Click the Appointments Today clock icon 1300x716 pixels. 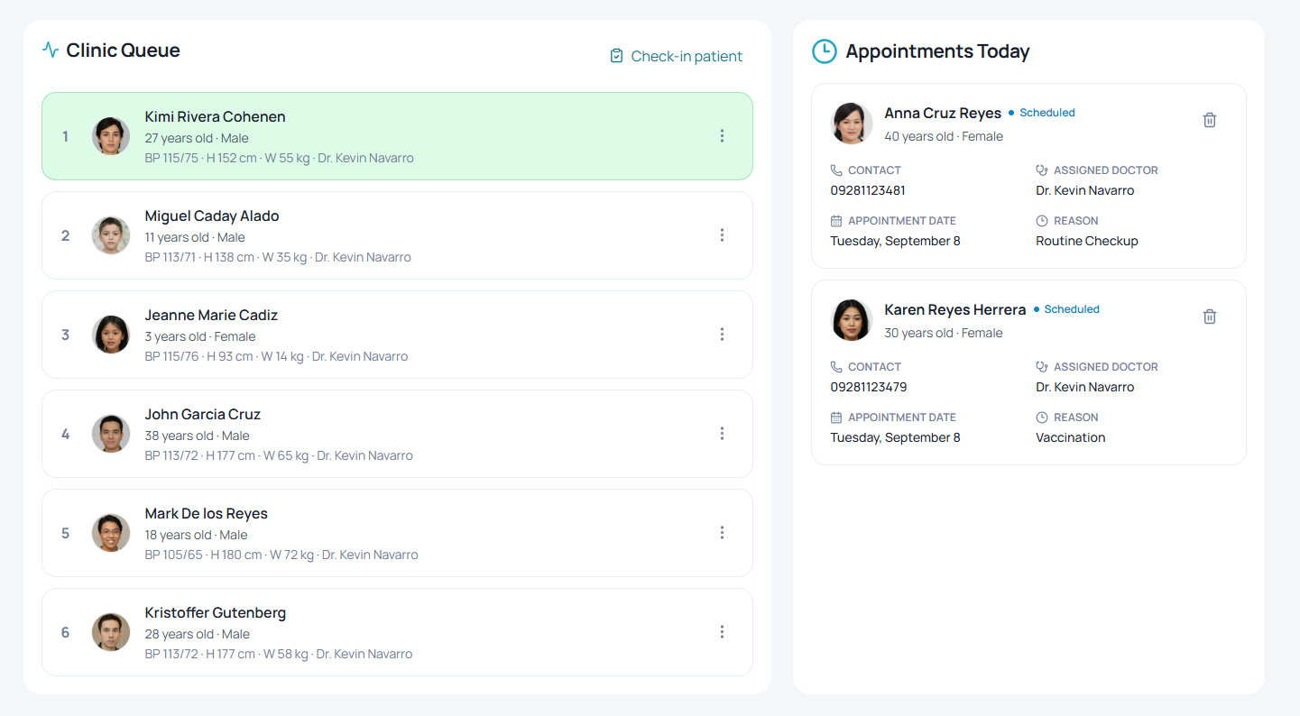(825, 51)
